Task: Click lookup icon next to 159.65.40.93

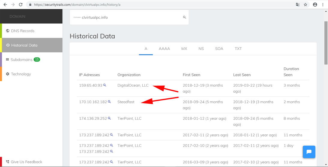Action: coord(105,85)
